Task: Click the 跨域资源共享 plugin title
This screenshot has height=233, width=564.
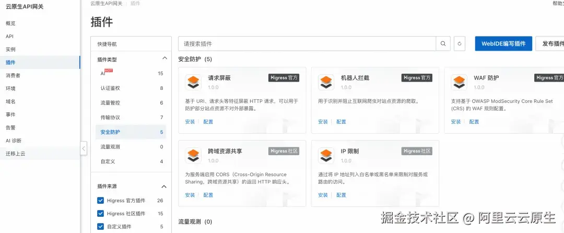Action: (225, 151)
